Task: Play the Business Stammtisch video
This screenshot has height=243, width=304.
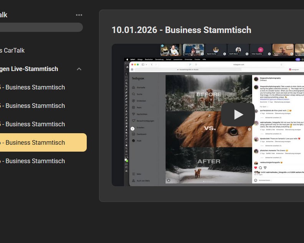Action: click(x=238, y=115)
